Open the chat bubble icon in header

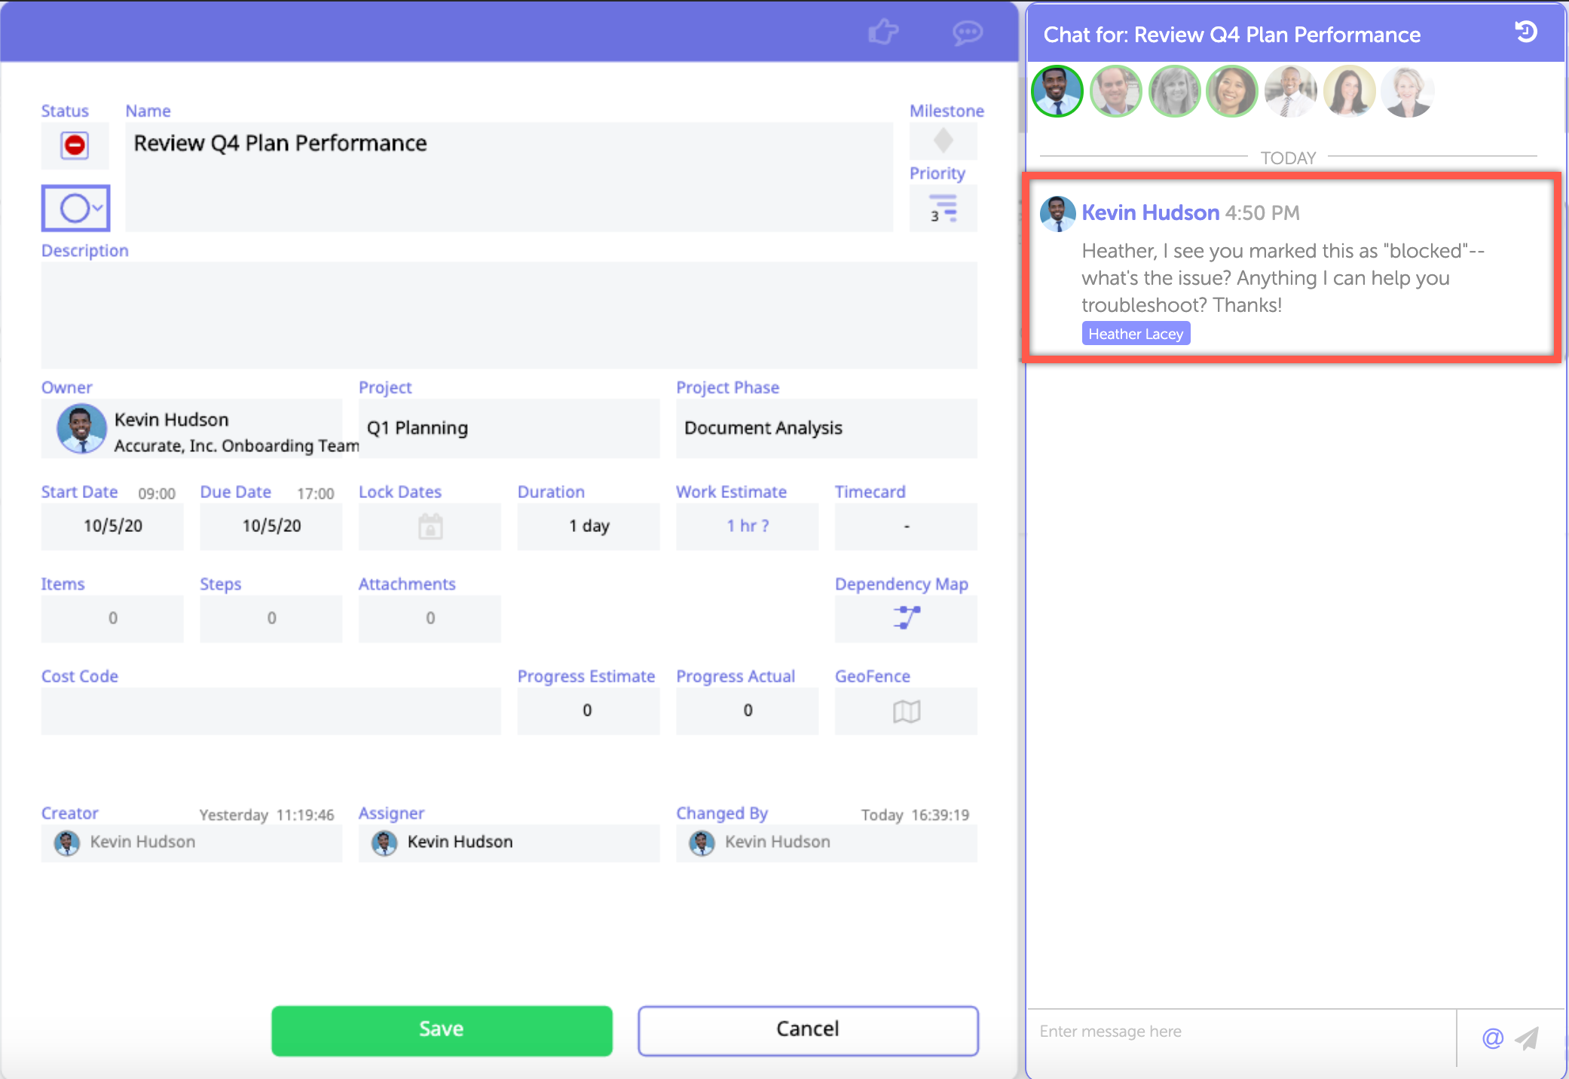coord(967,32)
